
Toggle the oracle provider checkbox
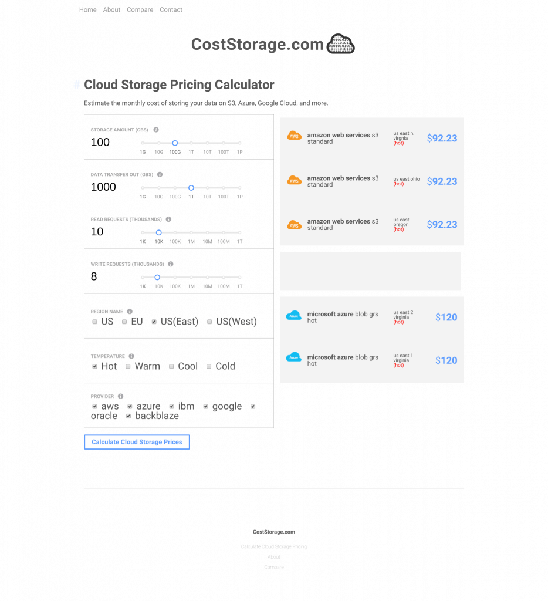(x=253, y=407)
